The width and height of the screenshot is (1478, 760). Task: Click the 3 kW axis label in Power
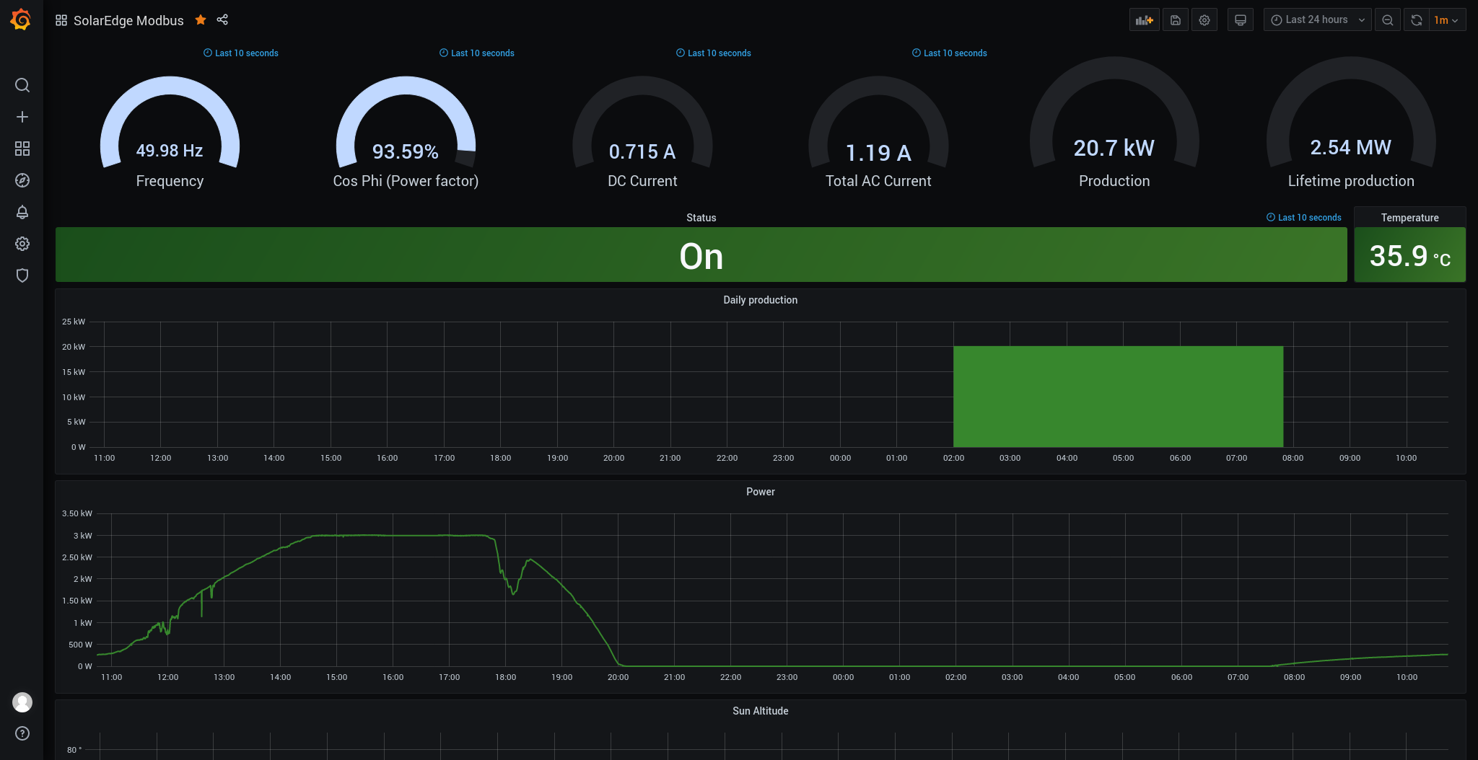83,536
